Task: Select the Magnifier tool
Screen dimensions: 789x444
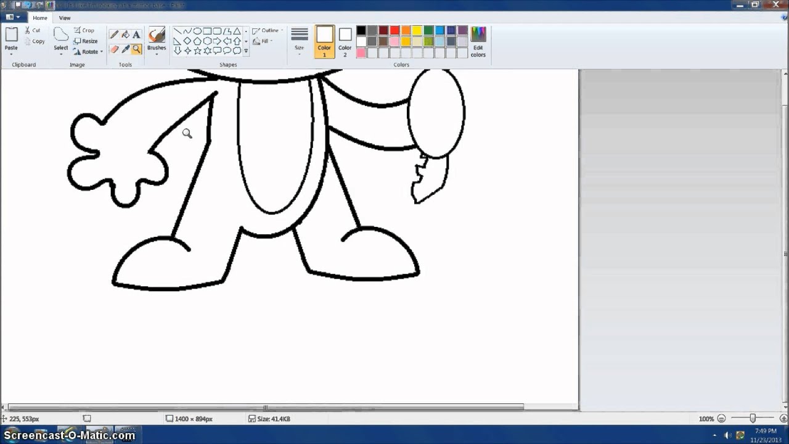Action: (x=136, y=49)
